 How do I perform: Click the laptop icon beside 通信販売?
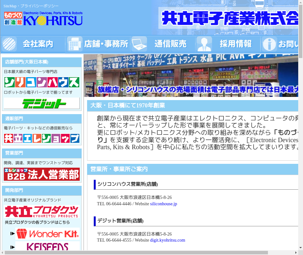[139, 44]
